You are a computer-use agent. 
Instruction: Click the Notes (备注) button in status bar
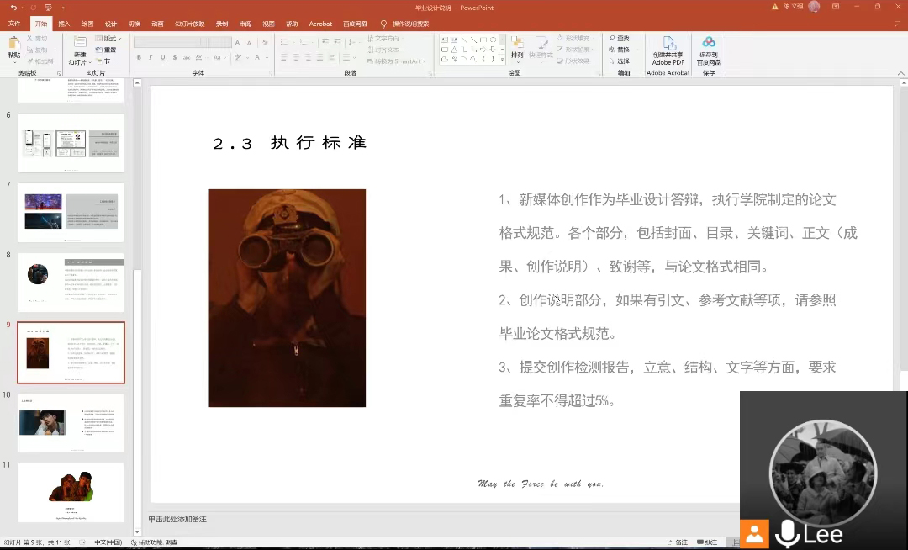pyautogui.click(x=678, y=542)
